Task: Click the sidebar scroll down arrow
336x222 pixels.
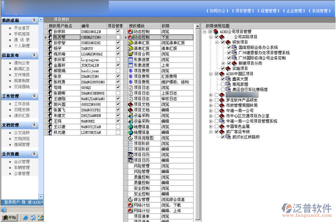Action: (x=40, y=197)
